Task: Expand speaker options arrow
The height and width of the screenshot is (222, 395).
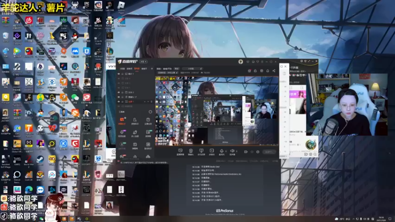Action: coord(237,151)
